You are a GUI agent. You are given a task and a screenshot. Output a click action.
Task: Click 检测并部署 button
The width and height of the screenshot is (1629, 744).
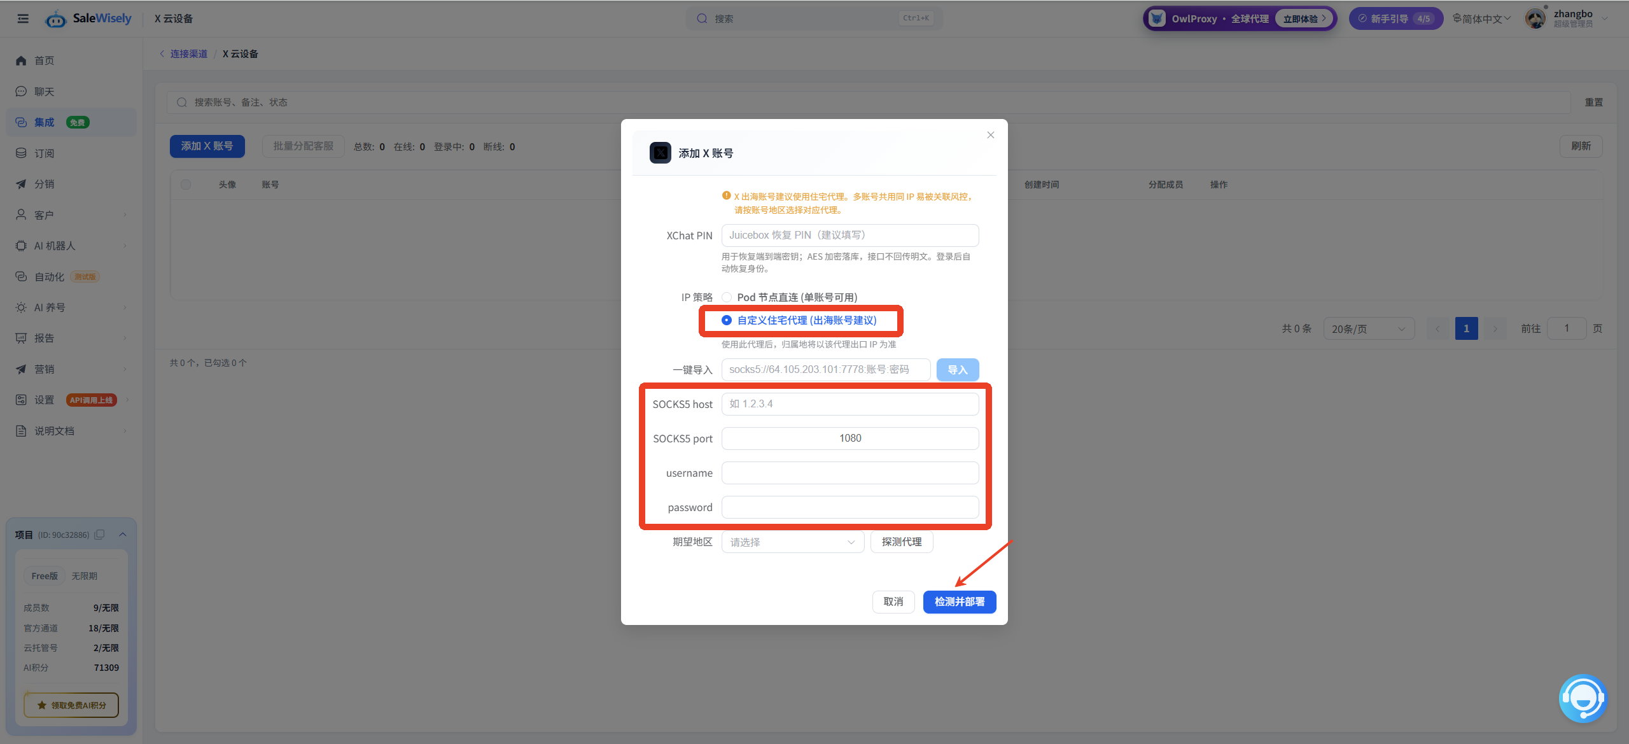pos(960,601)
